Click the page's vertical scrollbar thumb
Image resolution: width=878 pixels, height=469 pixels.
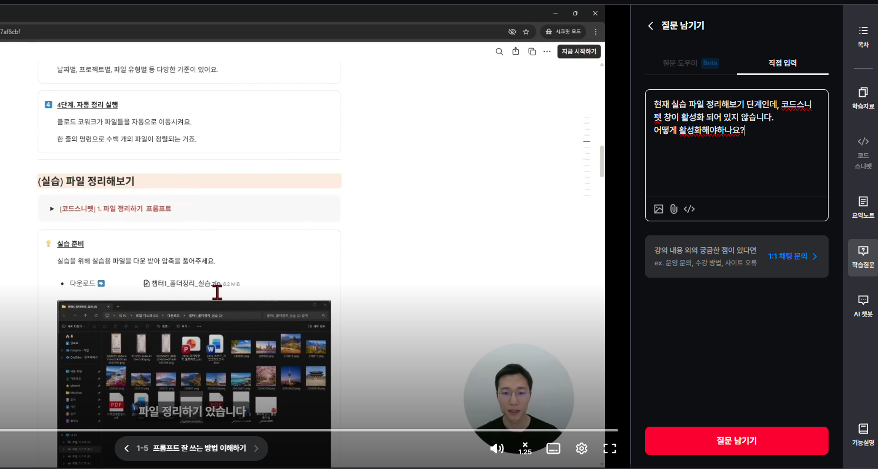pos(602,161)
